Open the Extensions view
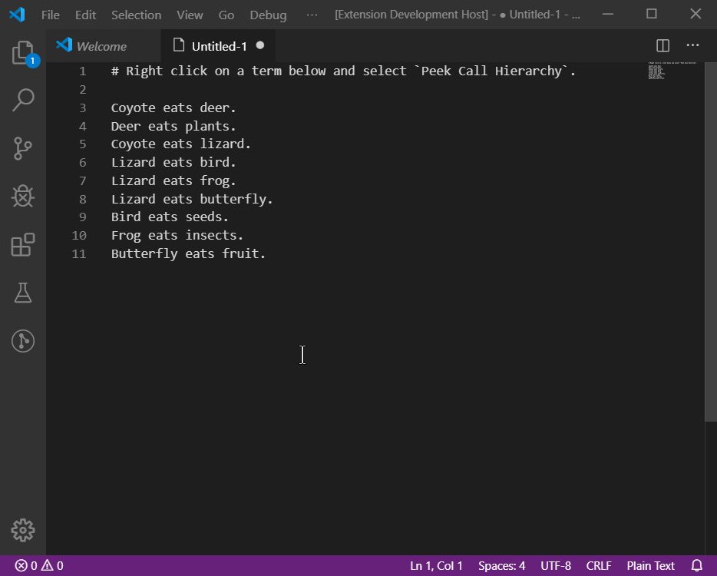717x576 pixels. (x=23, y=245)
